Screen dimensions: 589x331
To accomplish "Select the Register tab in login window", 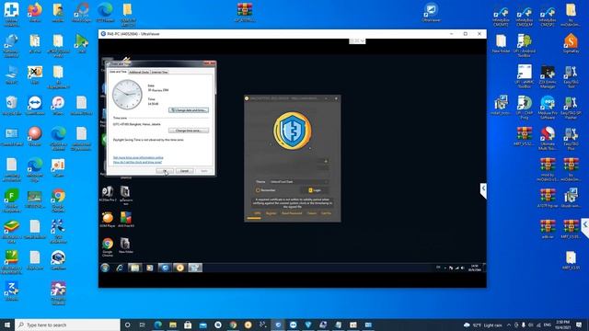I will [x=271, y=213].
